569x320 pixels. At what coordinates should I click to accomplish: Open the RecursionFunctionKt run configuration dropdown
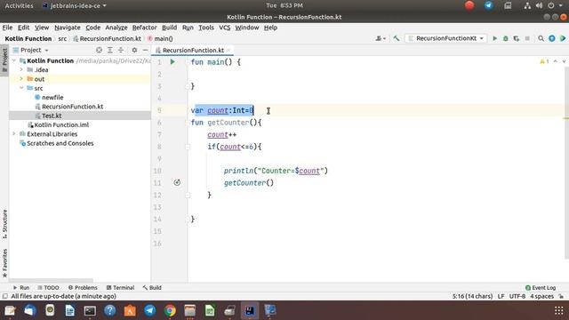pos(446,38)
